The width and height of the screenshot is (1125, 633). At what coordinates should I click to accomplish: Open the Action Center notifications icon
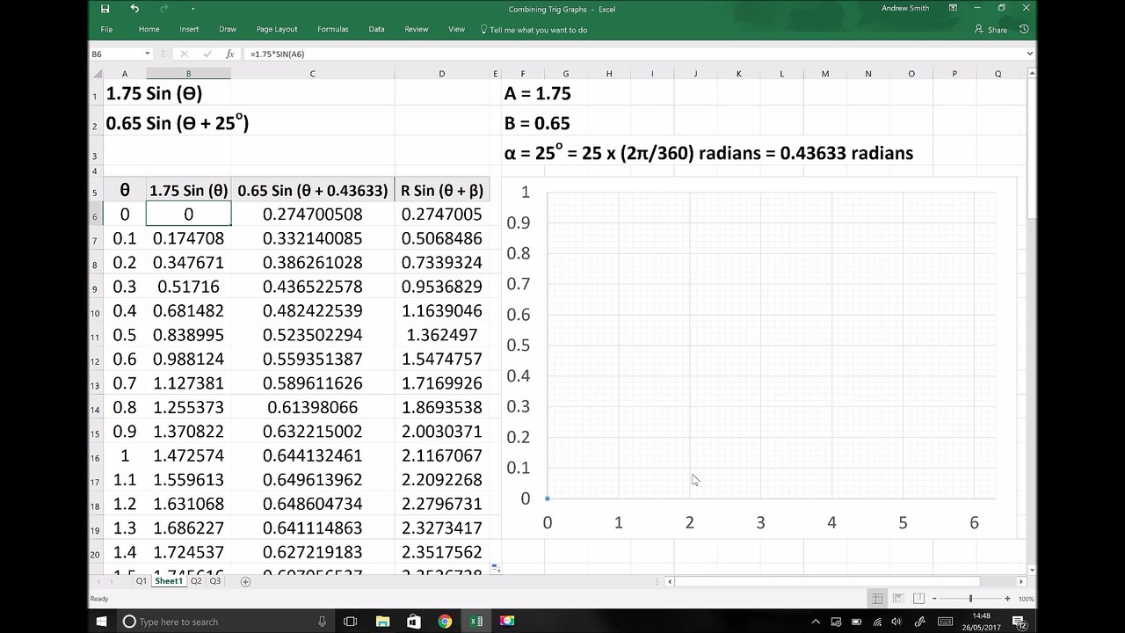(x=1020, y=622)
